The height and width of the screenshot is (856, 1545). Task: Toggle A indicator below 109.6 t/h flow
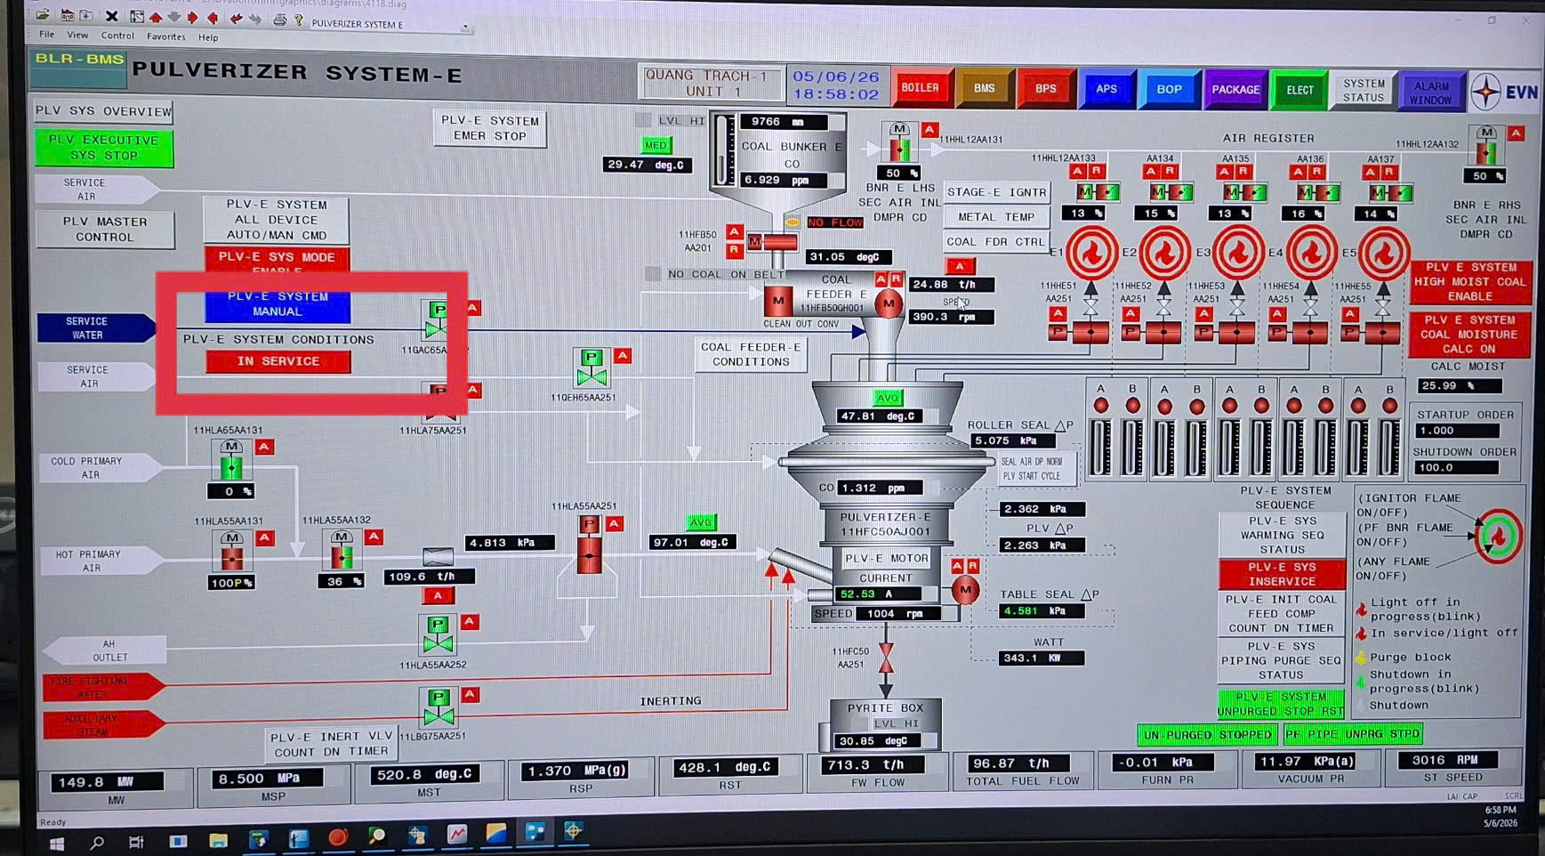(x=438, y=595)
